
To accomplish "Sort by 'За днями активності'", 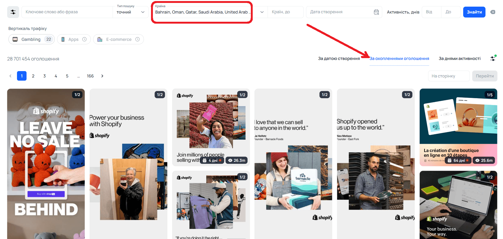I will 460,58.
